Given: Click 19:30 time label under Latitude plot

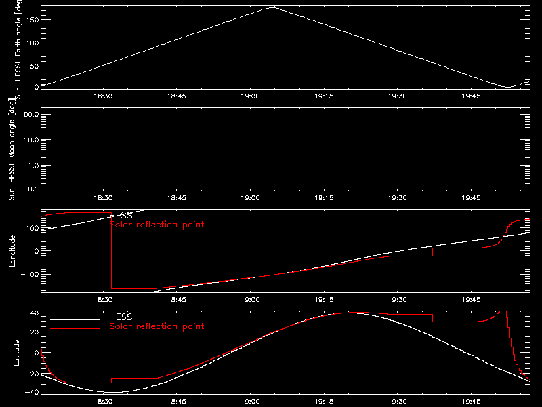Looking at the screenshot, I should click(398, 401).
